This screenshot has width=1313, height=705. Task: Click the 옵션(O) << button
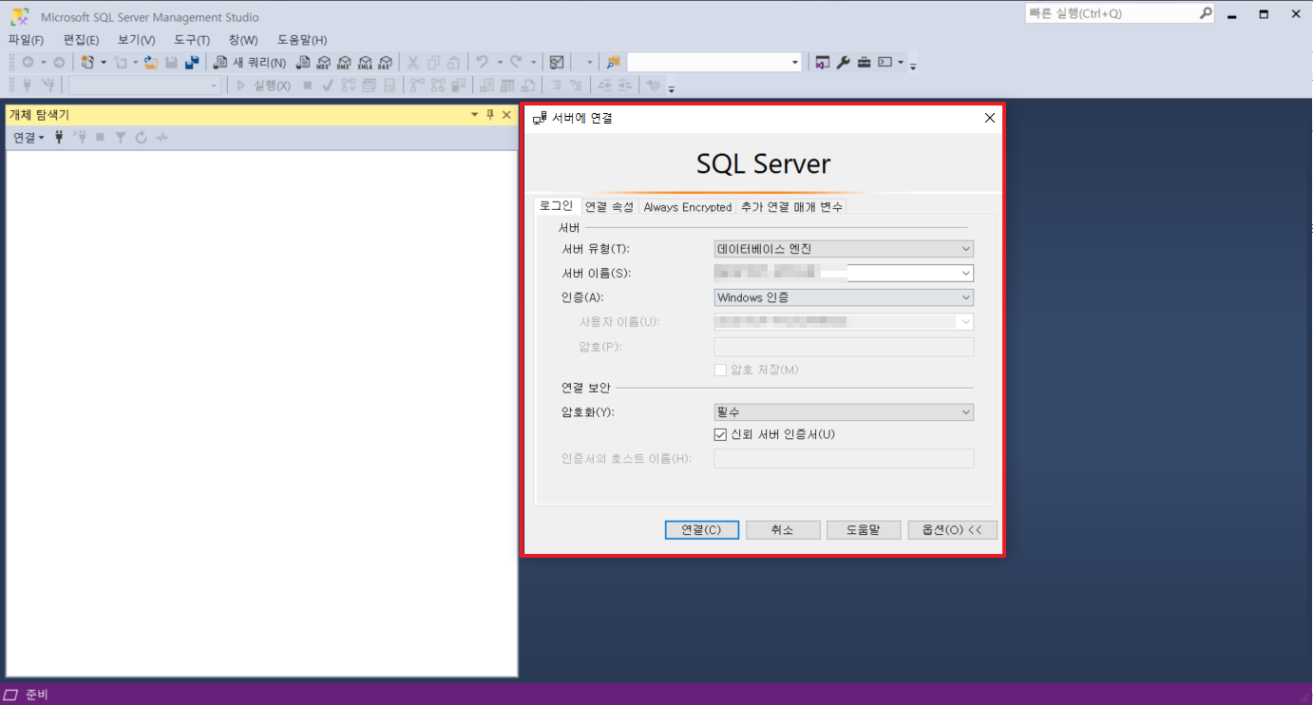[x=953, y=530]
